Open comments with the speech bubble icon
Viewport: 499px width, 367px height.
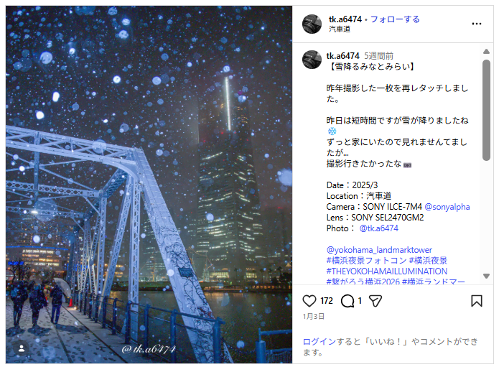[x=348, y=301]
